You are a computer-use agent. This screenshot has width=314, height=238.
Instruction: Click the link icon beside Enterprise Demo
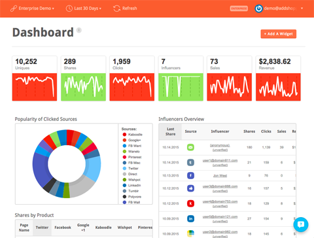pyautogui.click(x=14, y=8)
